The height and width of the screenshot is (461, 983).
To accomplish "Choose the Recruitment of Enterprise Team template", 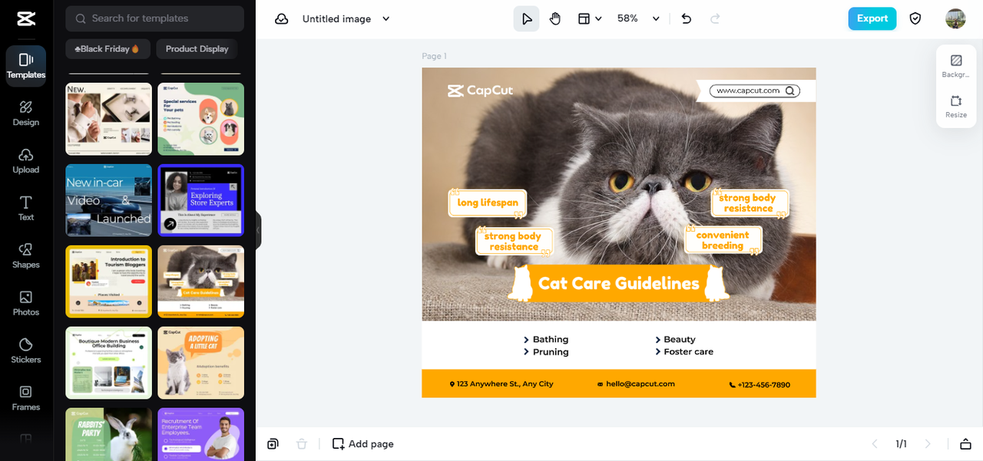I will [x=201, y=434].
